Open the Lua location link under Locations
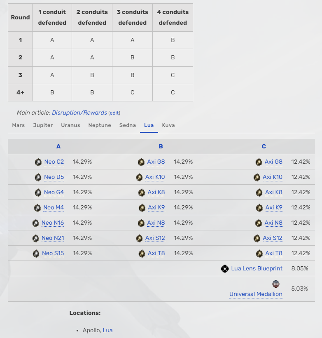Viewport: 322px width, 338px height. (x=107, y=330)
